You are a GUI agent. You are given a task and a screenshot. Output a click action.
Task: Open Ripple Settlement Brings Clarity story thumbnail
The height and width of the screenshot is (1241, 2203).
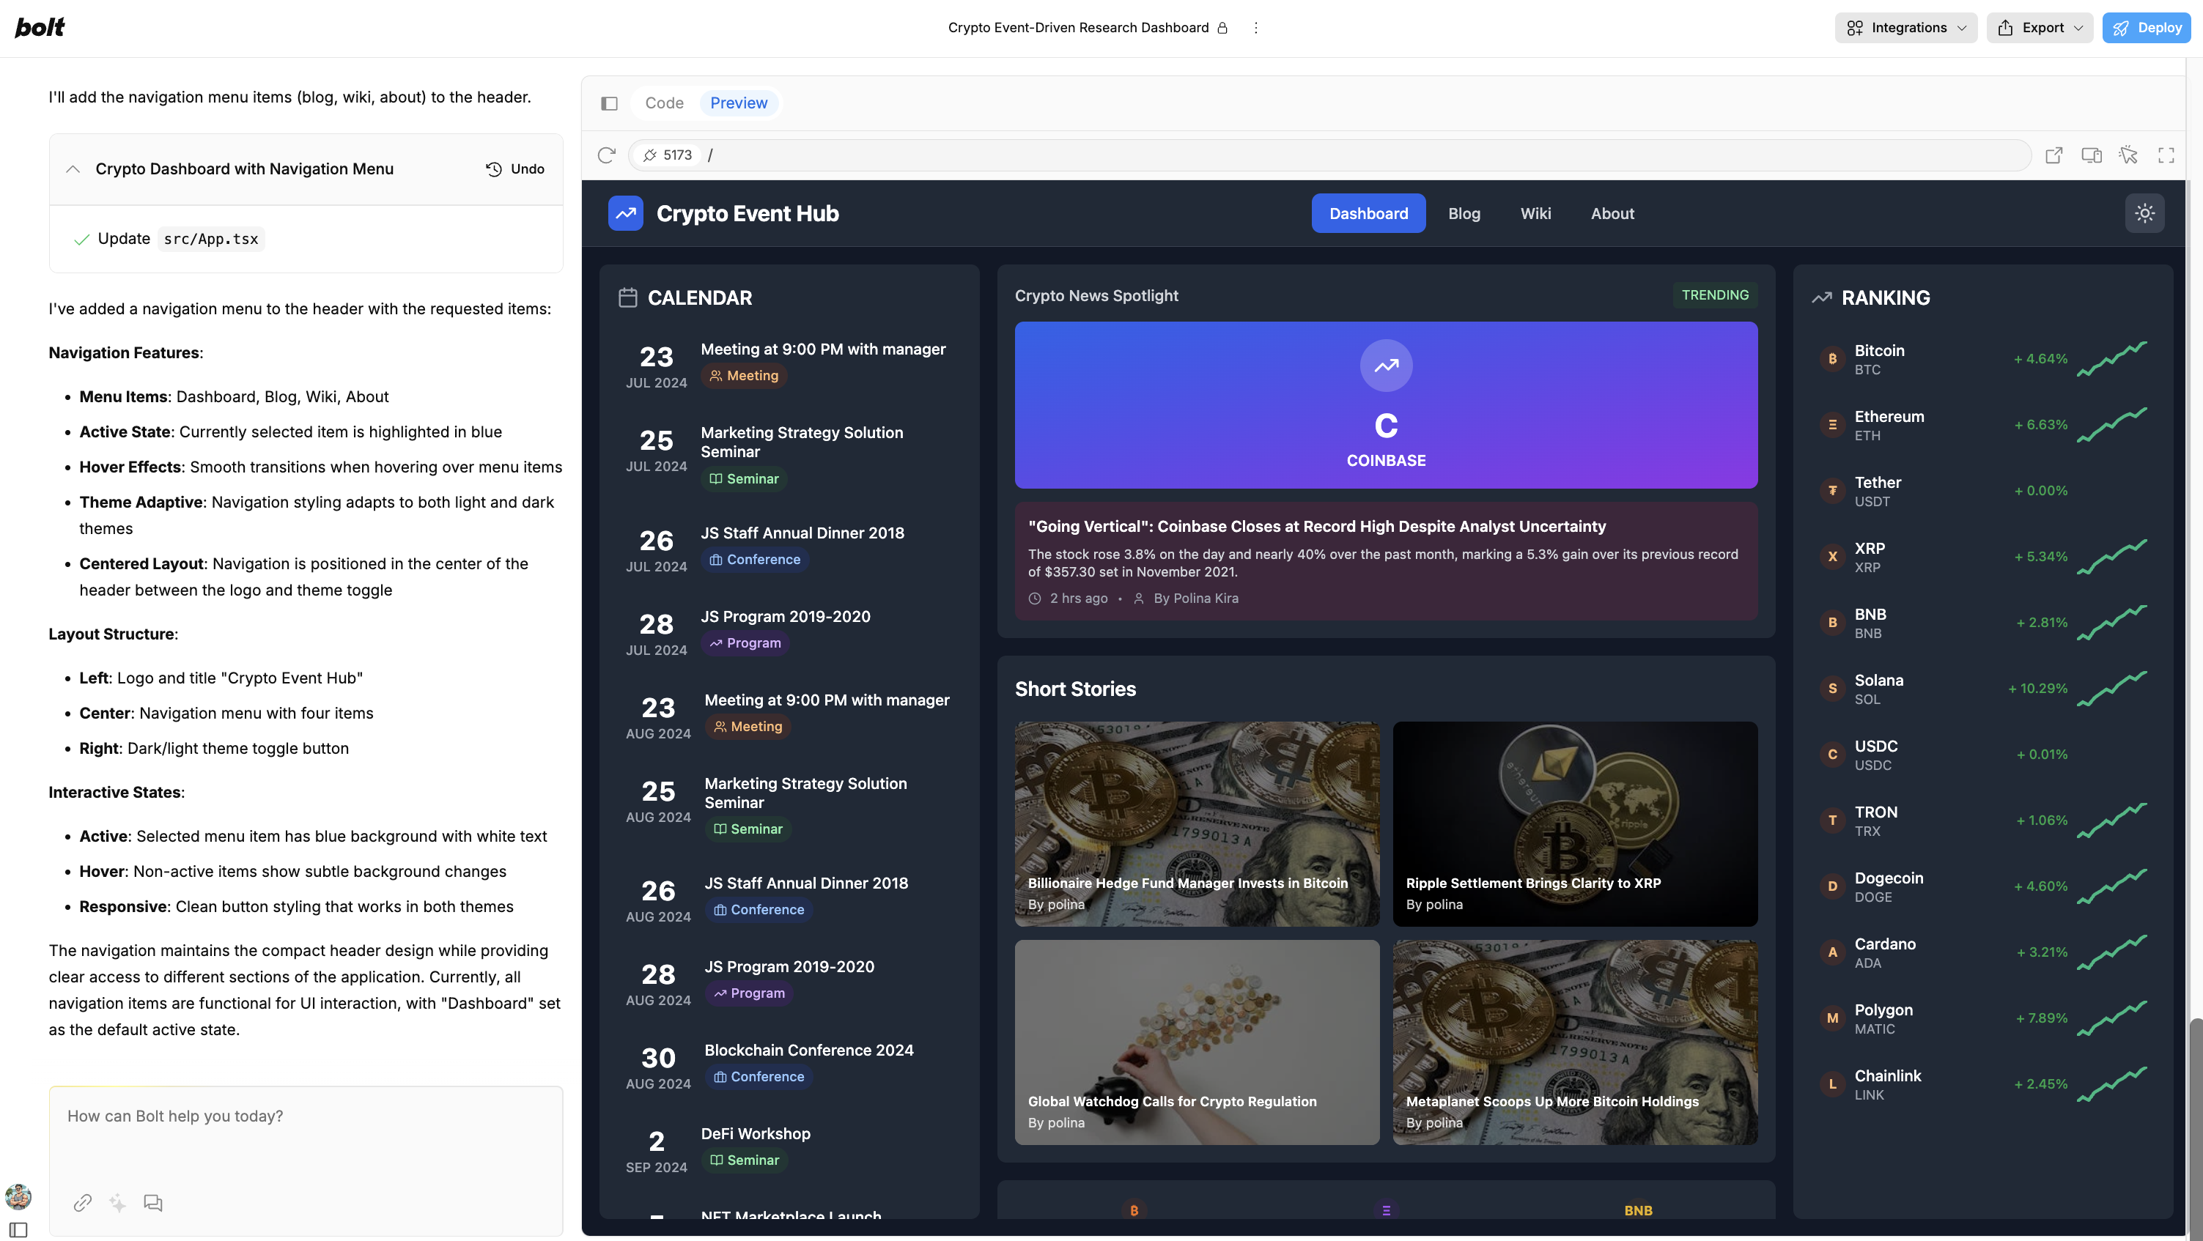pos(1574,824)
